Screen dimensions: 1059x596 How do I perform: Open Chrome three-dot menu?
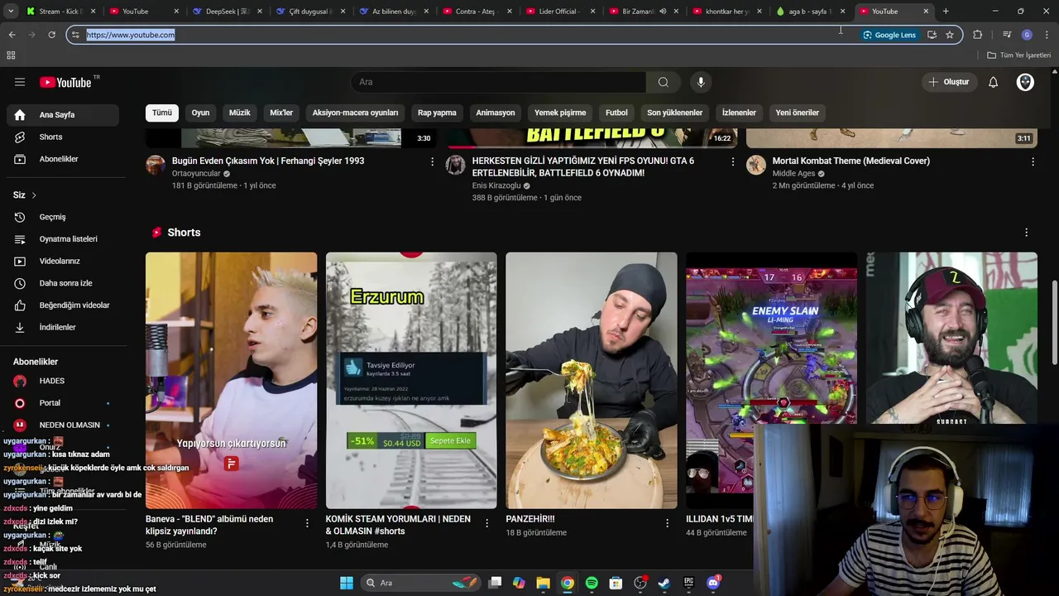click(x=1047, y=35)
